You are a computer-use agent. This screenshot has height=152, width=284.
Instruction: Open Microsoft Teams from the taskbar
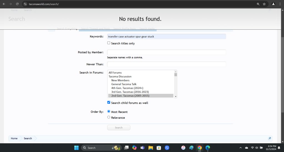142,148
